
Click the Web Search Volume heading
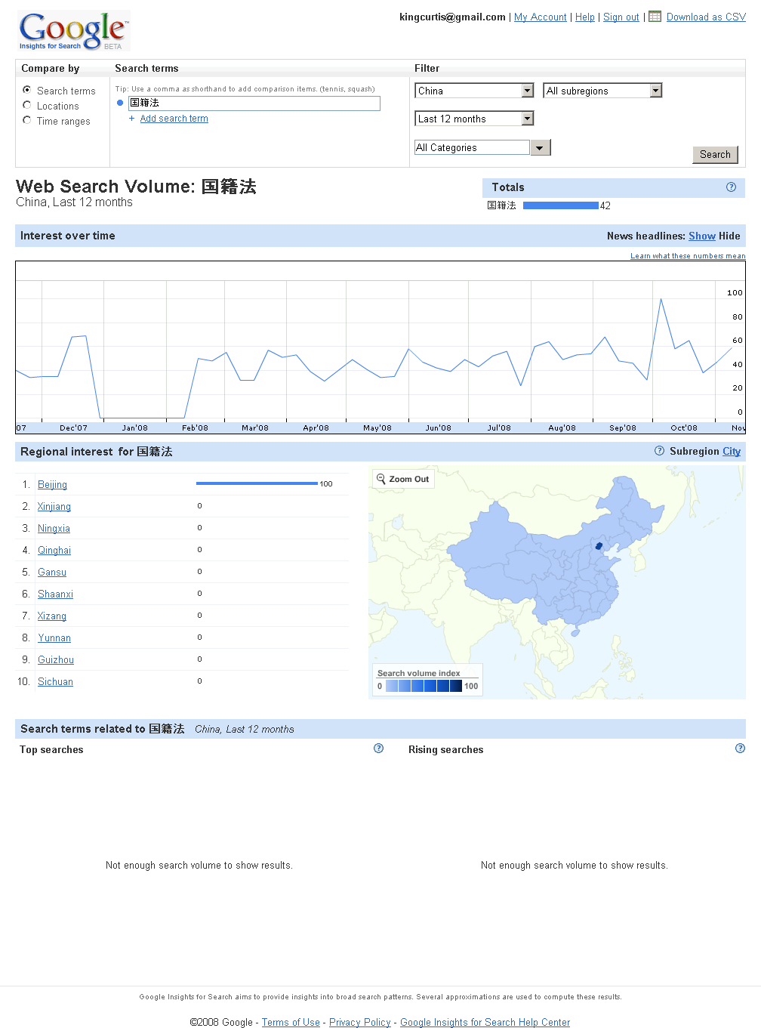coord(136,187)
